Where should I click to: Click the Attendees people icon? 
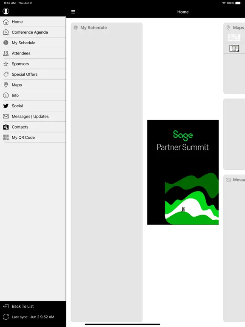[6, 53]
